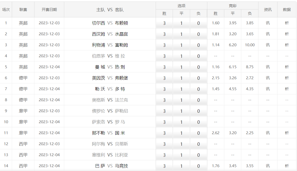Viewport: 297px width, 171px height.
Task: Select win 3 for 伯恩茅 VS 维拉
Action: coord(164,56)
